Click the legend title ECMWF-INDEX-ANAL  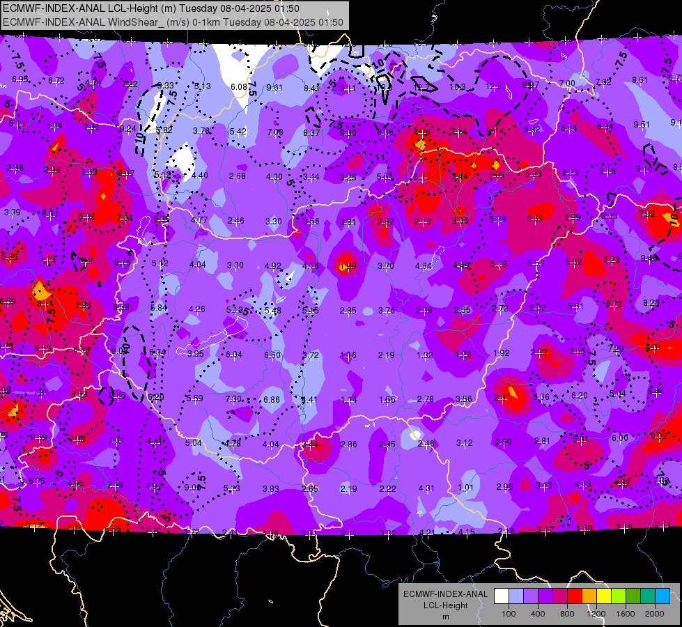445,594
